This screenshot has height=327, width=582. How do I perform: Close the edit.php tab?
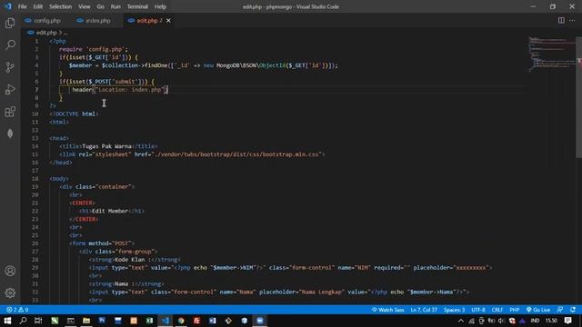pyautogui.click(x=168, y=20)
